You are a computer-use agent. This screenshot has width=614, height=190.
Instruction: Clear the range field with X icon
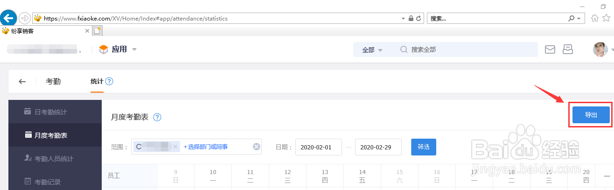pos(256,147)
